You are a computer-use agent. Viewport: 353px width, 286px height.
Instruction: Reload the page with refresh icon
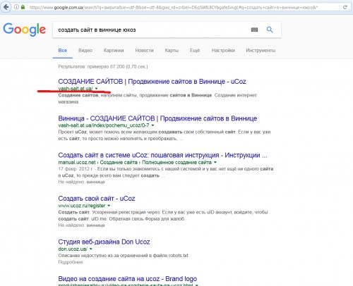345,7
